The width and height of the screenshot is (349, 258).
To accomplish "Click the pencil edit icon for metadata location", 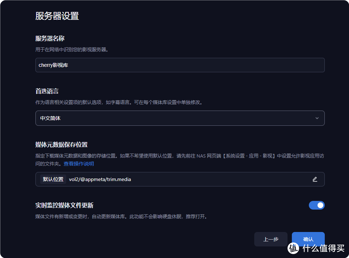I will coord(315,179).
